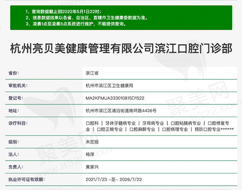242x190 pixels.
Task: Click the 级别 label
Action: [14, 142]
